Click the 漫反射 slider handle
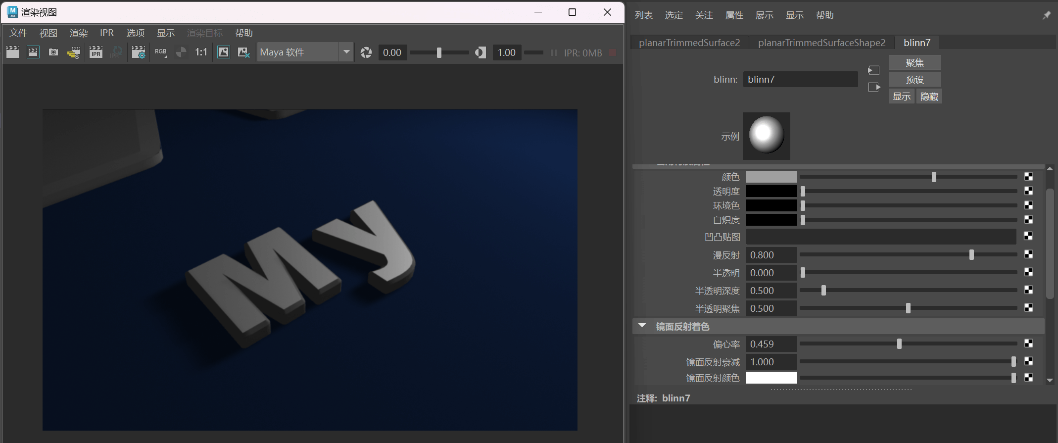The height and width of the screenshot is (443, 1058). pyautogui.click(x=971, y=254)
